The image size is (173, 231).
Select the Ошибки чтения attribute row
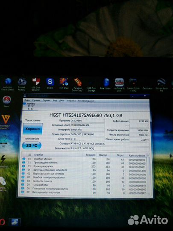[84, 159]
